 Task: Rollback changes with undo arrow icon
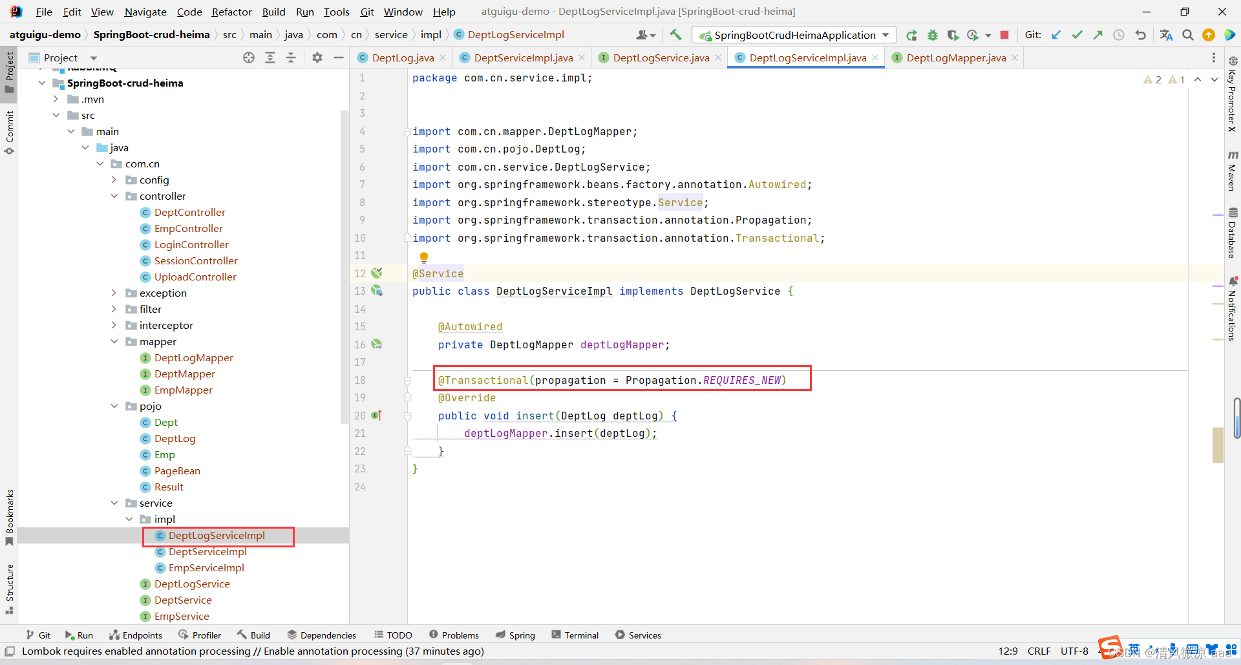[1140, 35]
